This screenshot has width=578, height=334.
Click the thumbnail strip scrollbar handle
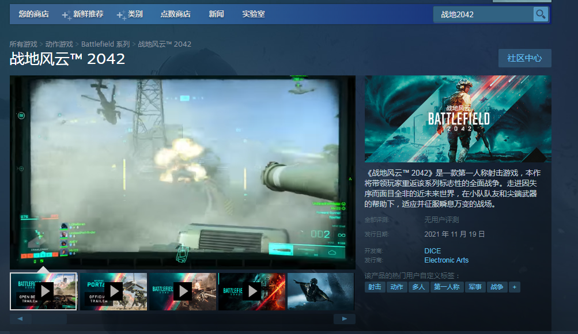pos(48,319)
